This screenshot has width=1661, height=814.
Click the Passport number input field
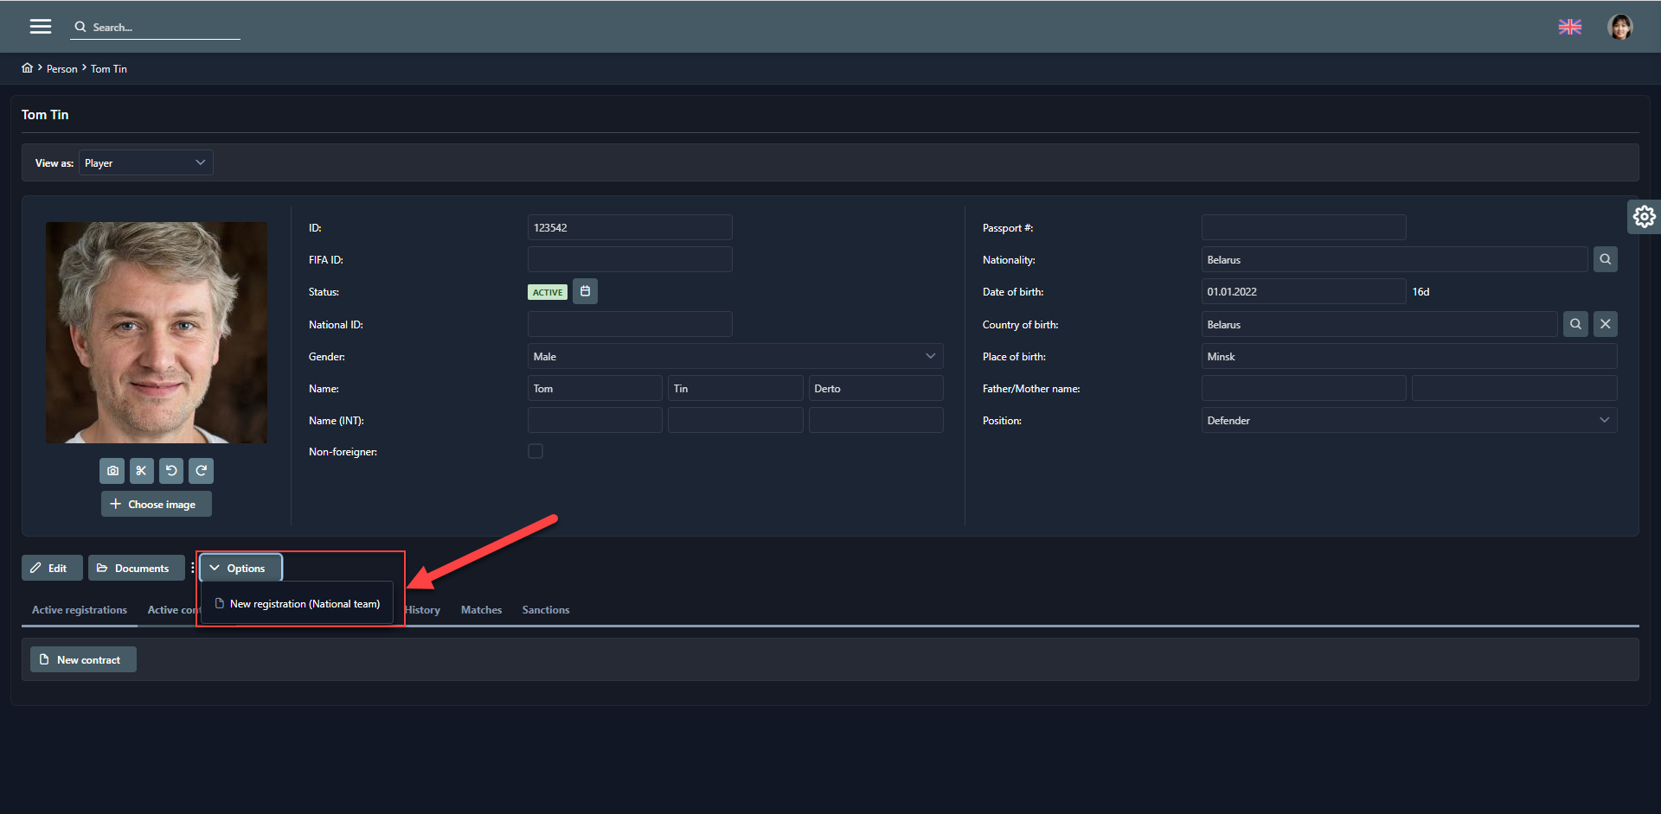tap(1303, 228)
